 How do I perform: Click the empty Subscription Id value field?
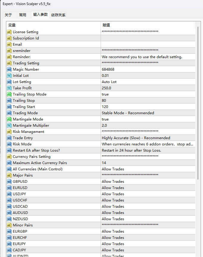(134, 38)
